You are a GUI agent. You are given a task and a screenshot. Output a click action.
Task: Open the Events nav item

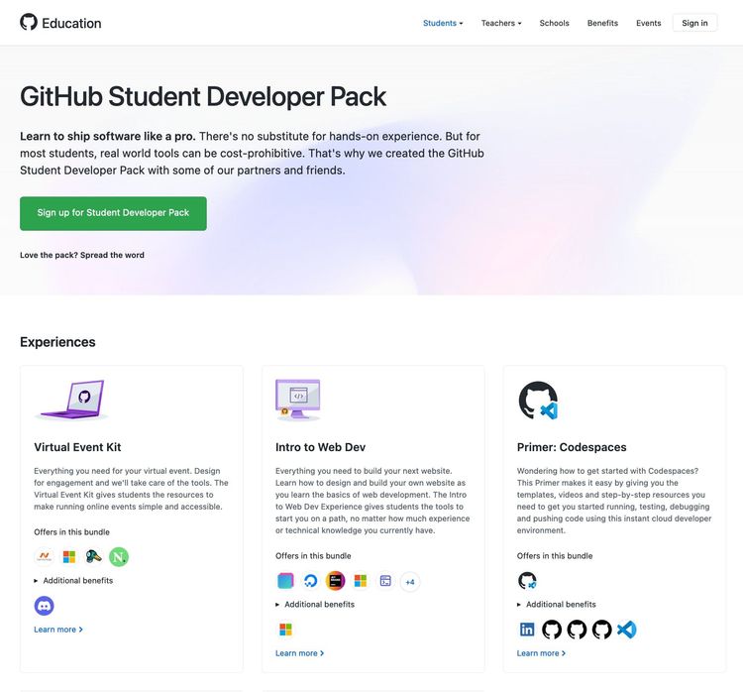[x=648, y=23]
